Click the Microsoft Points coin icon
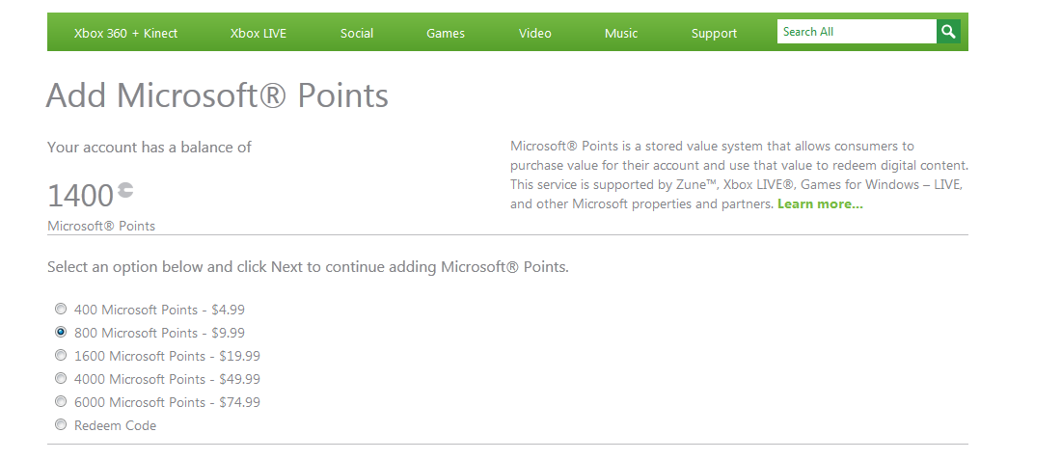The image size is (1062, 460). pyautogui.click(x=125, y=192)
